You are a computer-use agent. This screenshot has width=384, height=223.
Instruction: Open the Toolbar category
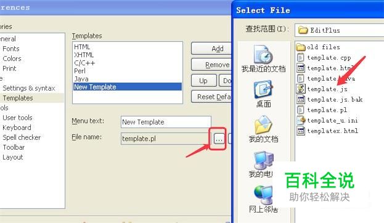(14, 147)
